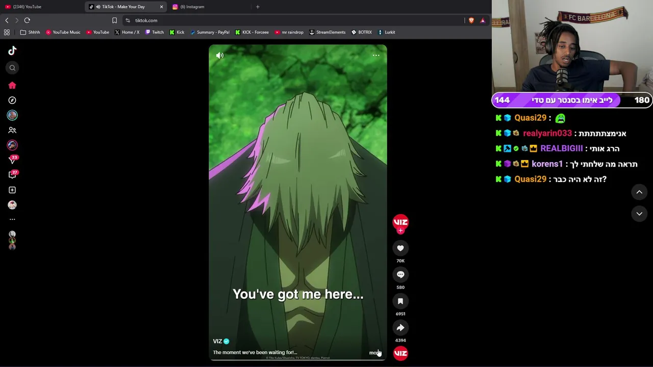Go to next video with down chevron
653x367 pixels.
click(639, 214)
